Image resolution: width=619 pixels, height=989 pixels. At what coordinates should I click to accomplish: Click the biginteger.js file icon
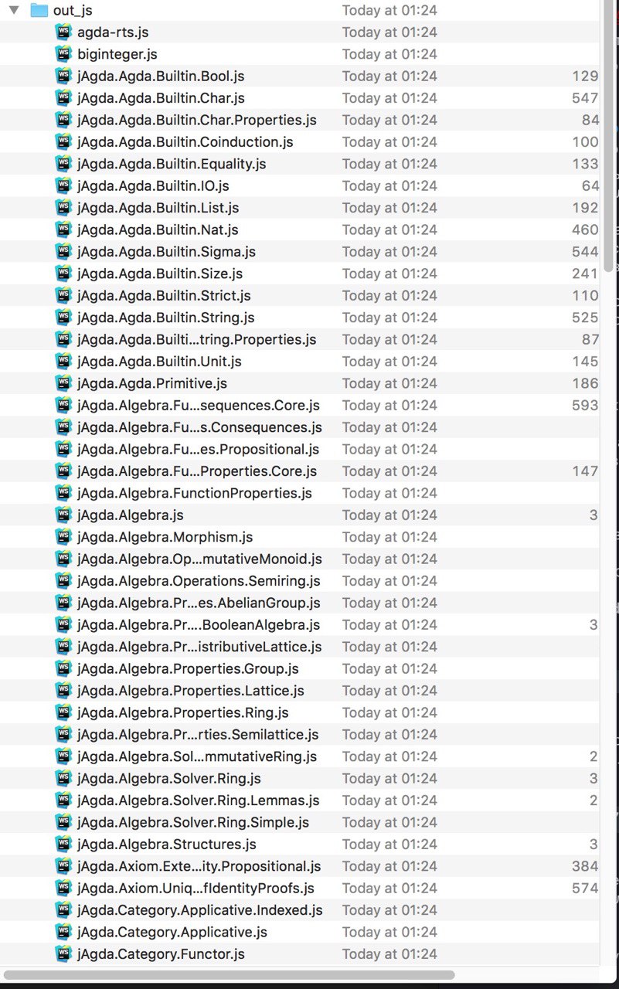[63, 54]
